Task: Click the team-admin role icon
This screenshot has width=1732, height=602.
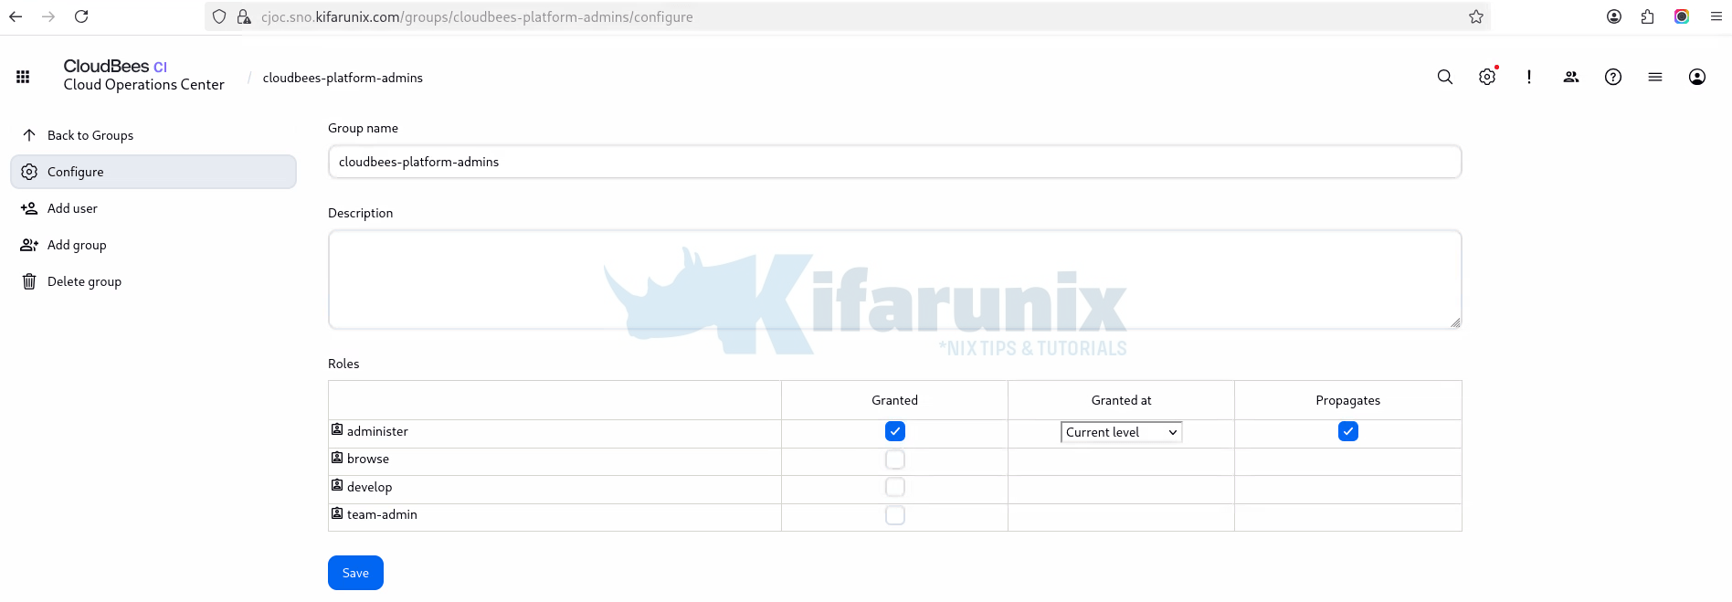Action: tap(337, 513)
